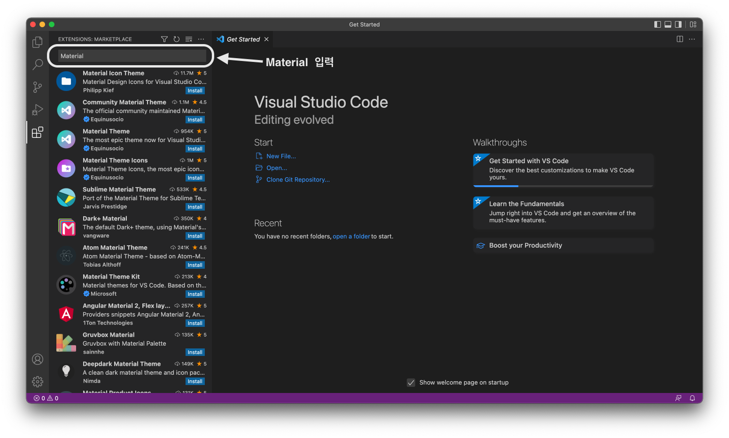Select the Extensions view icon
Viewport: 729px width, 438px height.
(x=38, y=132)
